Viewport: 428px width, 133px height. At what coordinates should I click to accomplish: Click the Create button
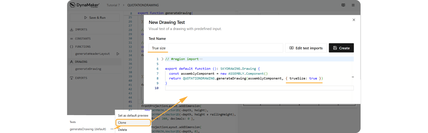[341, 48]
